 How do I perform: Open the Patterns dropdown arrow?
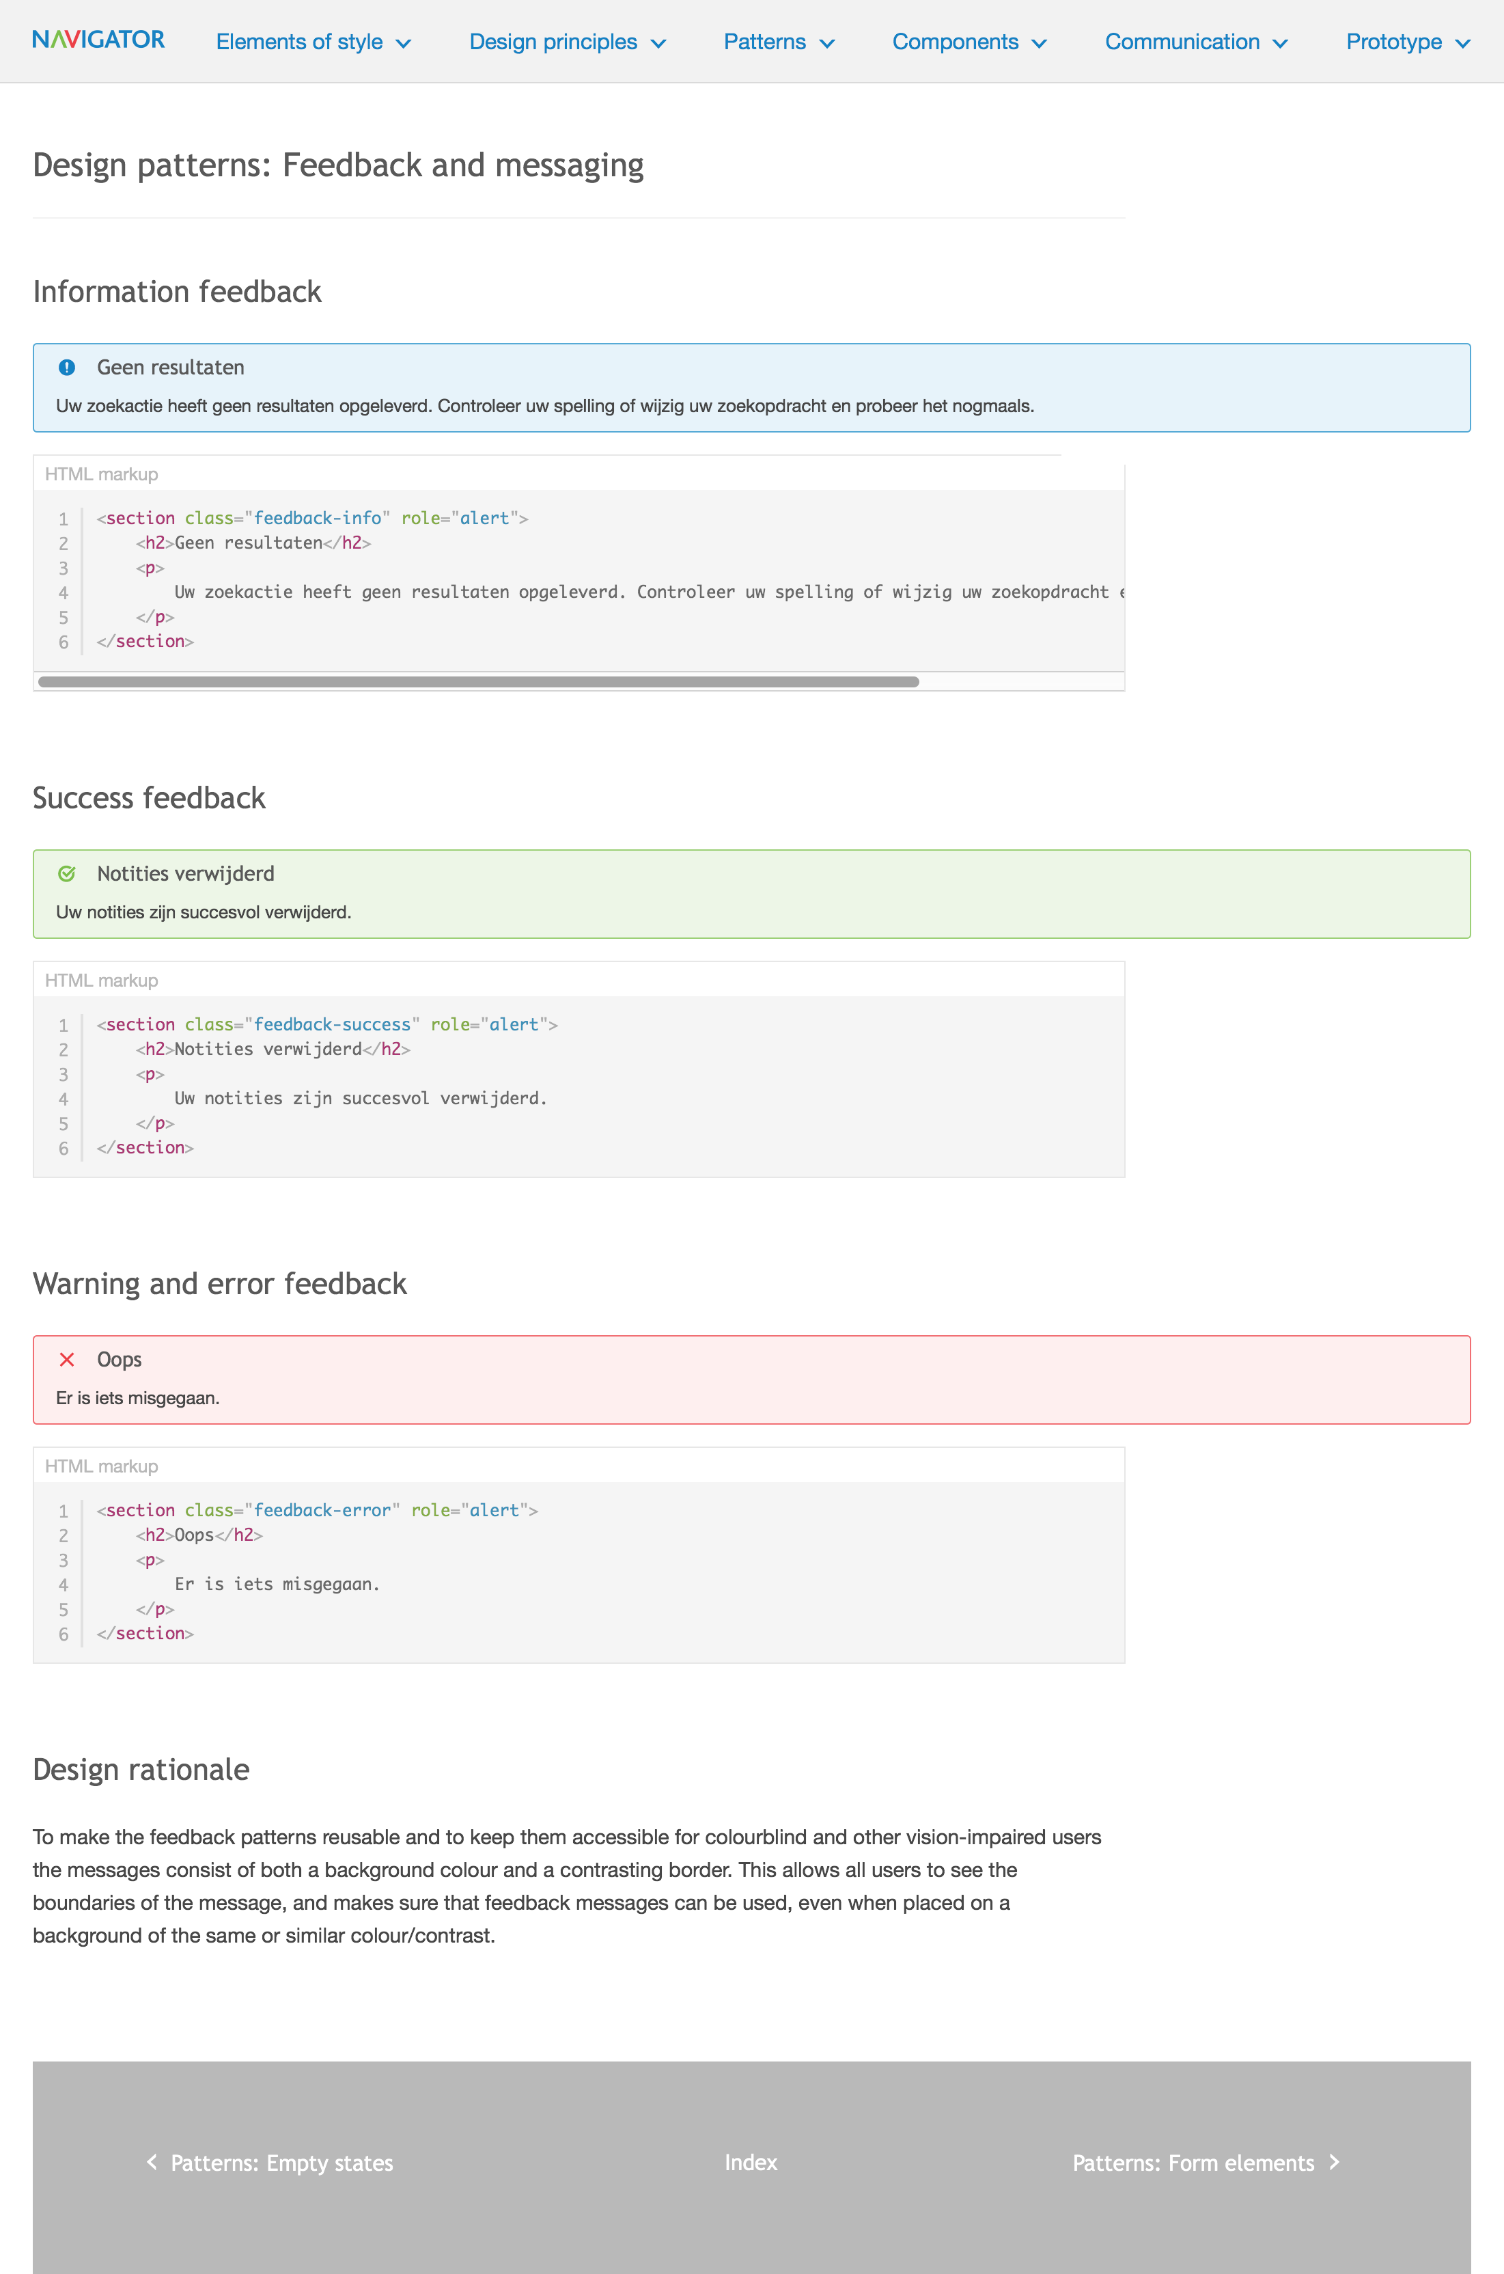[x=827, y=44]
